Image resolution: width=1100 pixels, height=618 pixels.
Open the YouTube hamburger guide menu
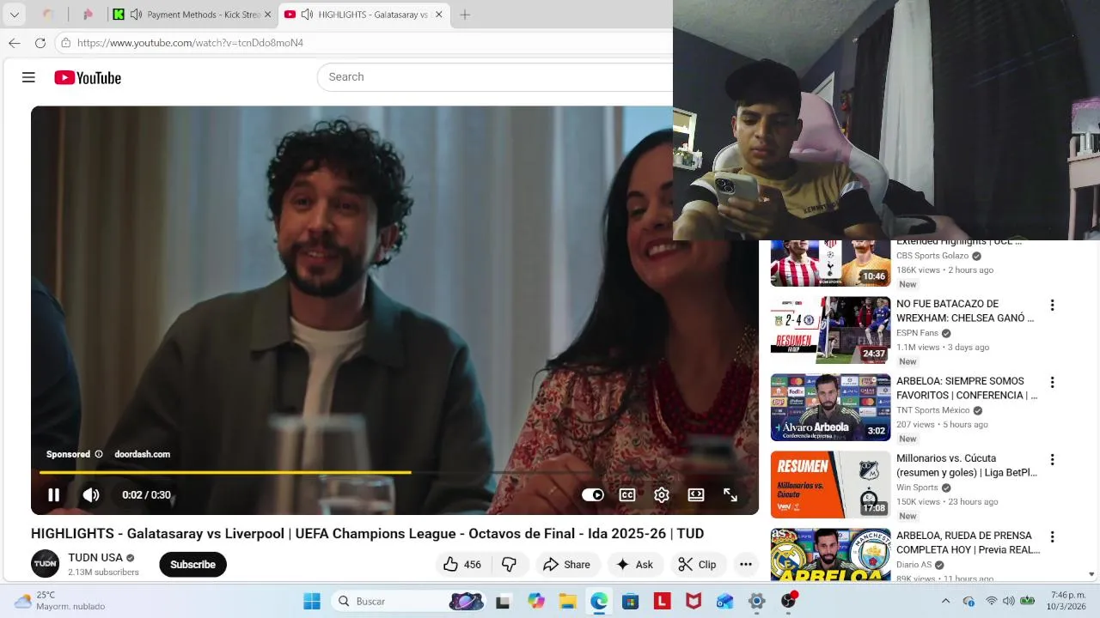point(28,77)
